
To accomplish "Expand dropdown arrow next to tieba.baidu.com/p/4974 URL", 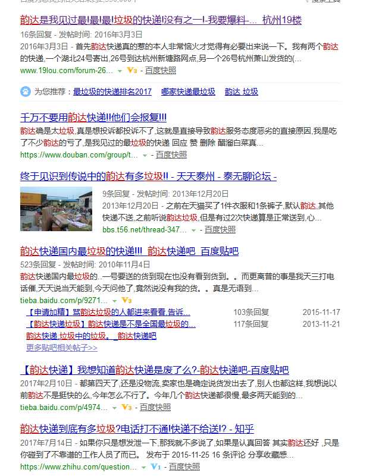I will pyautogui.click(x=115, y=408).
